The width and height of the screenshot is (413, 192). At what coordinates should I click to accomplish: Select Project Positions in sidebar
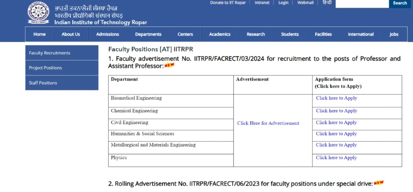pyautogui.click(x=62, y=68)
